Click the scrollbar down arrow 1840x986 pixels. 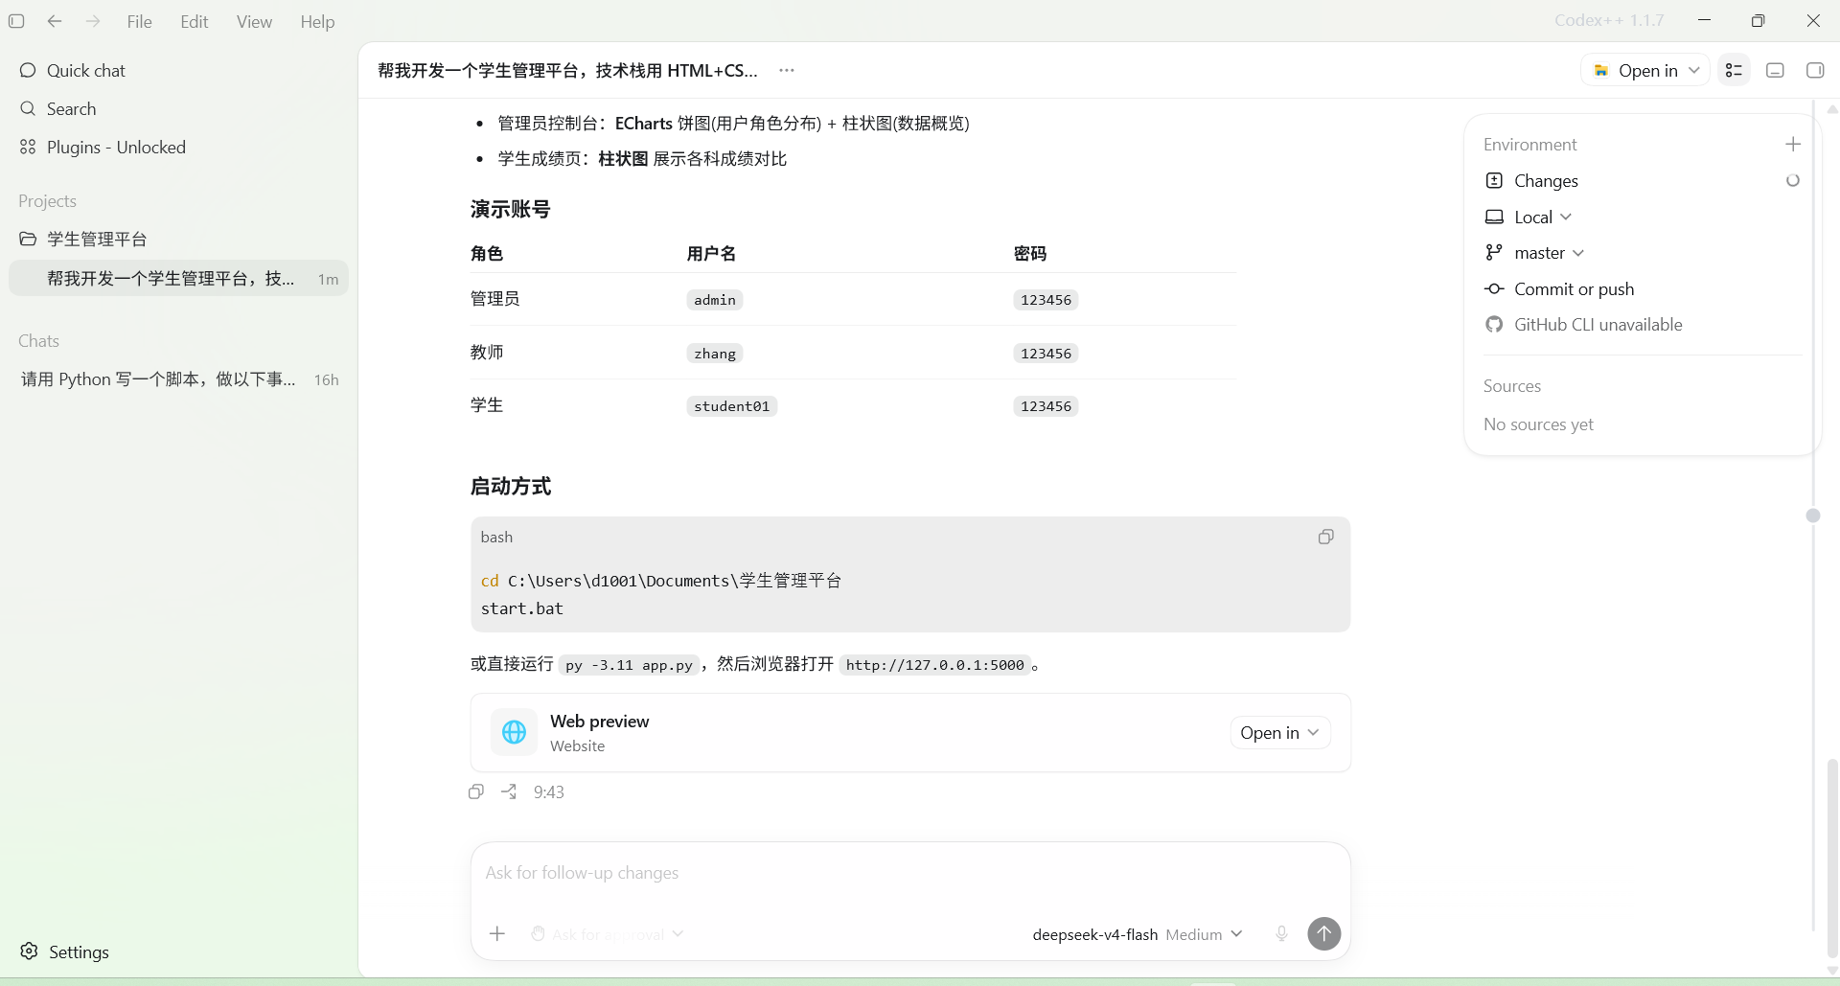1832,970
